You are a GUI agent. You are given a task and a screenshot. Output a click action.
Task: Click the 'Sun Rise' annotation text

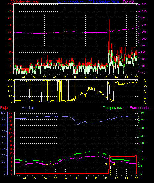coord(48,164)
